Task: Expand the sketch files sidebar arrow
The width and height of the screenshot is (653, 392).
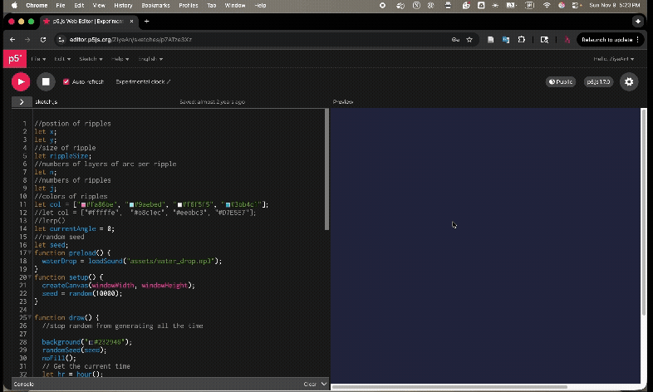Action: click(x=22, y=102)
